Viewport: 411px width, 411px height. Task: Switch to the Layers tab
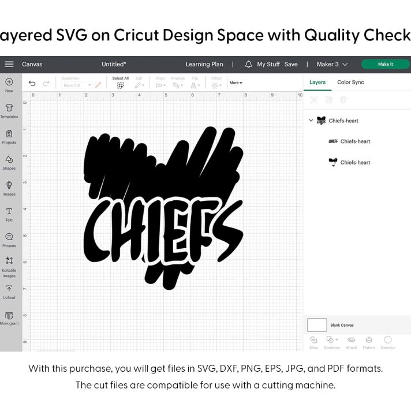(317, 83)
